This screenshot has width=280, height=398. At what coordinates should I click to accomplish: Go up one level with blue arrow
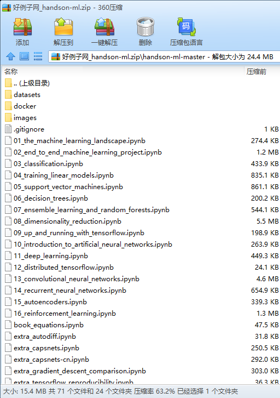coord(10,56)
